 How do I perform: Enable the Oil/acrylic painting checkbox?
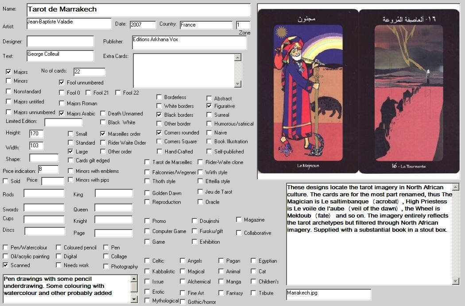tap(6, 256)
